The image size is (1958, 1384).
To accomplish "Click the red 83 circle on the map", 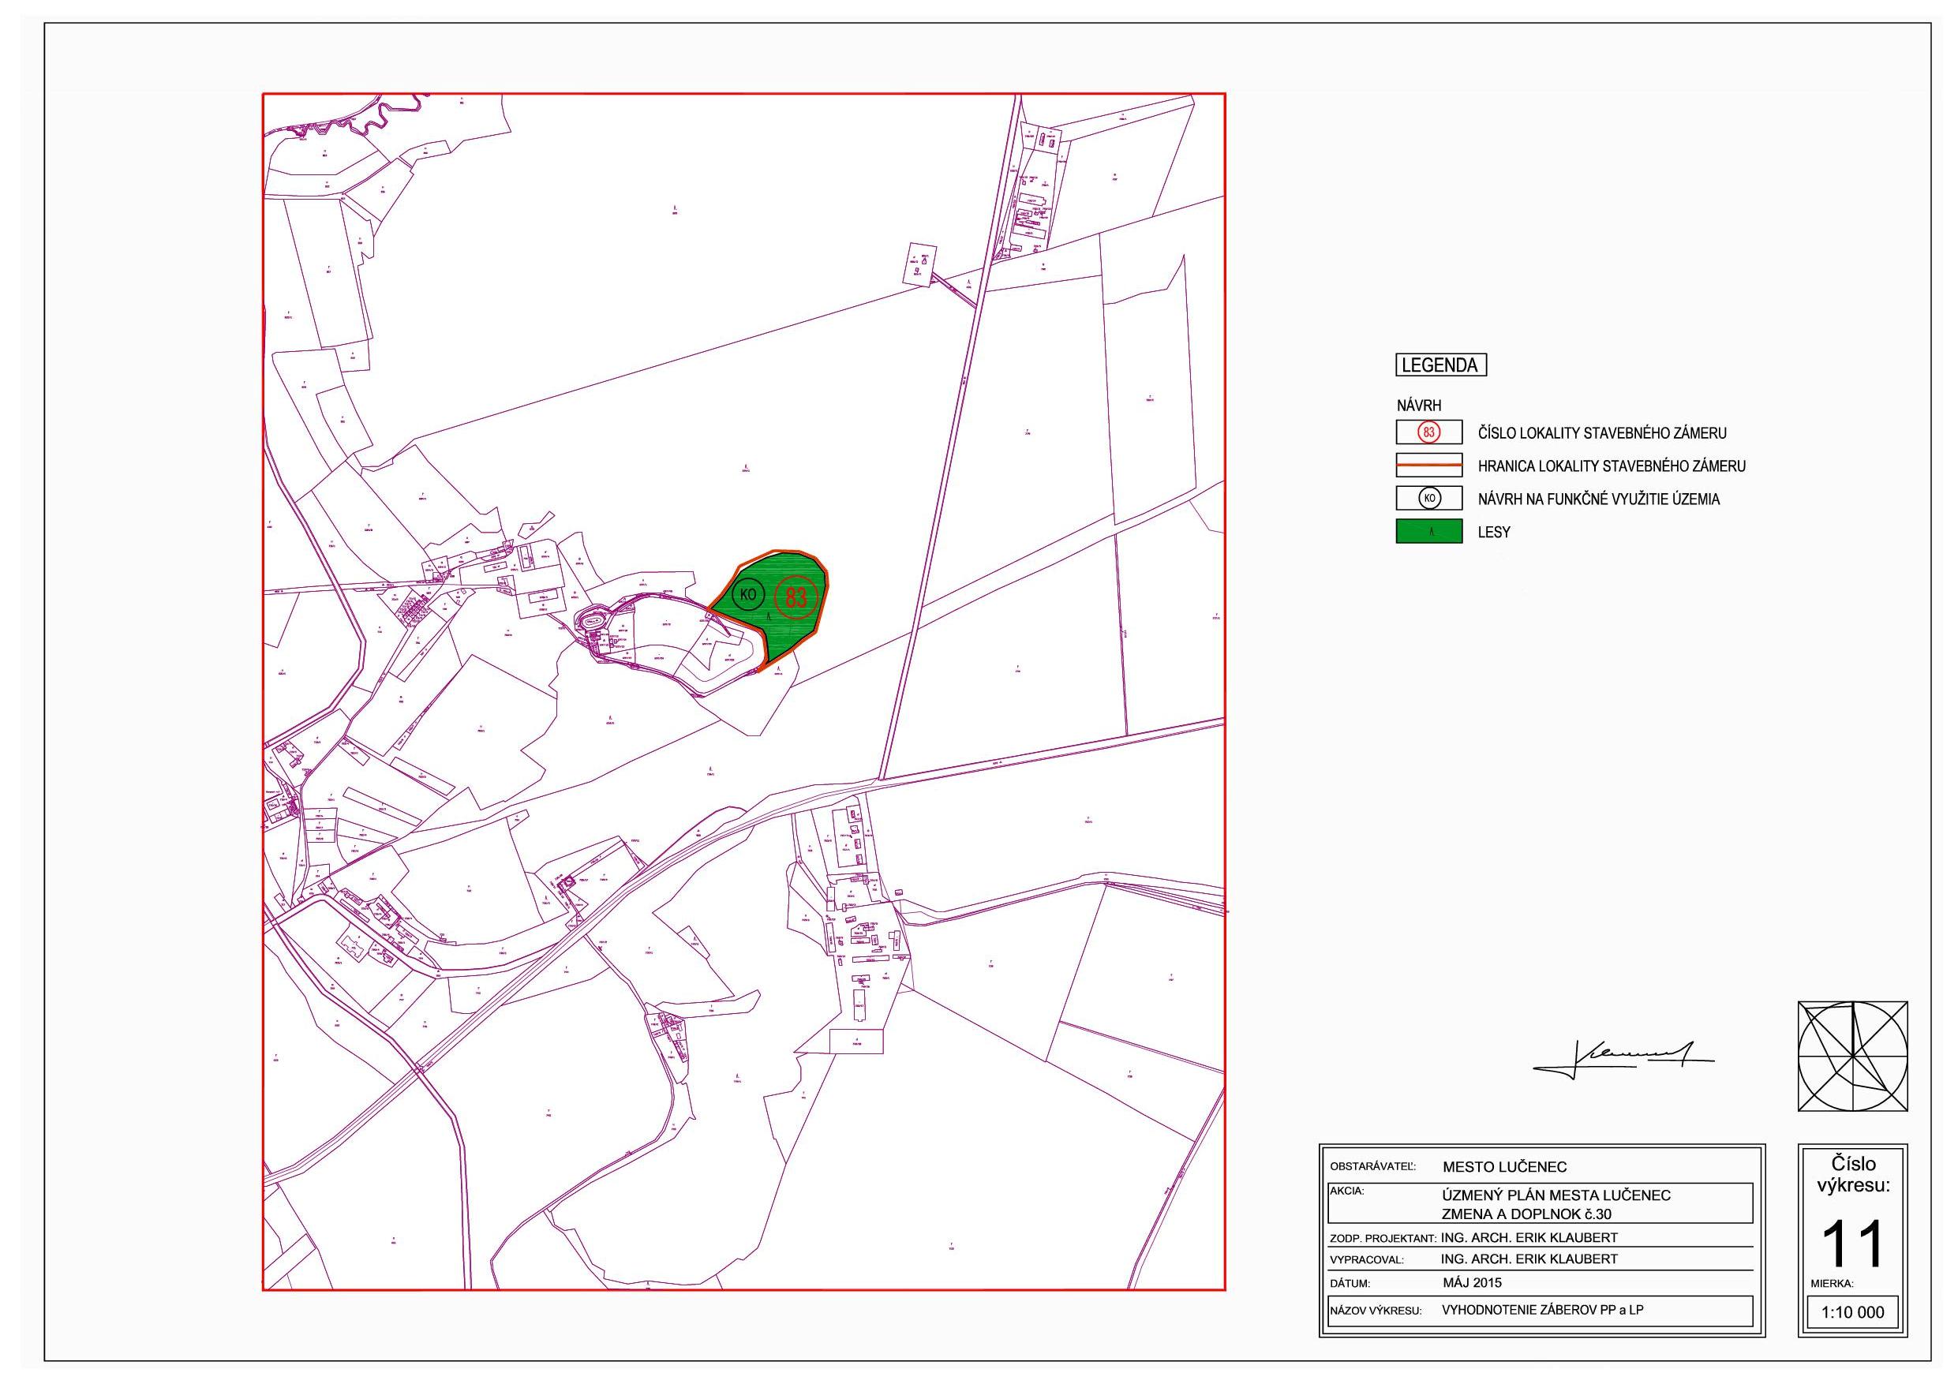I will click(x=796, y=597).
